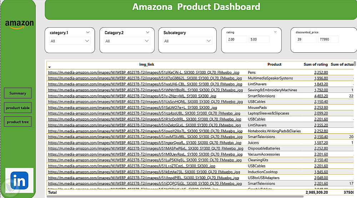Image resolution: width=357 pixels, height=198 pixels.
Task: Click rating value 1,945.60
Action: click(x=321, y=172)
